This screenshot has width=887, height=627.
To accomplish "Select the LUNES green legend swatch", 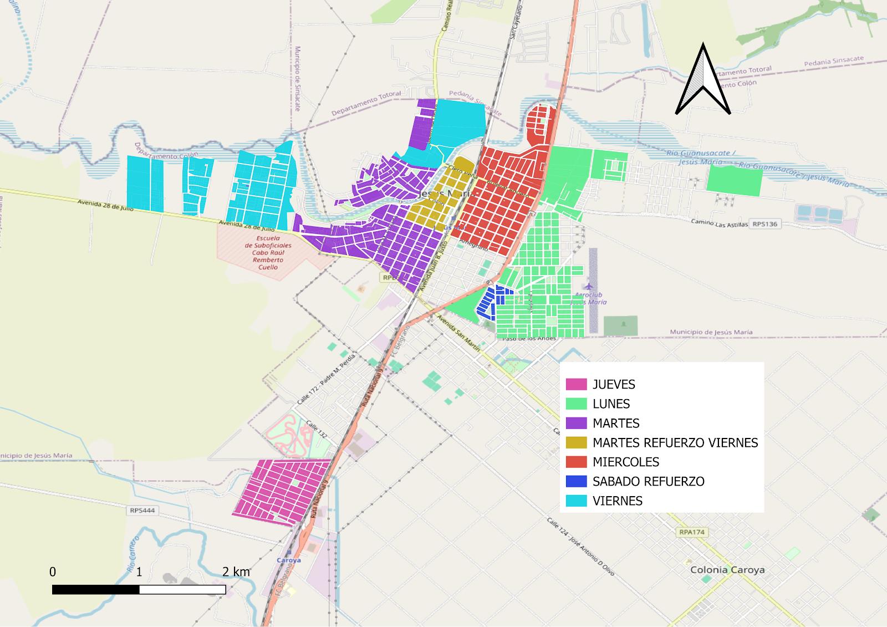I will [576, 404].
